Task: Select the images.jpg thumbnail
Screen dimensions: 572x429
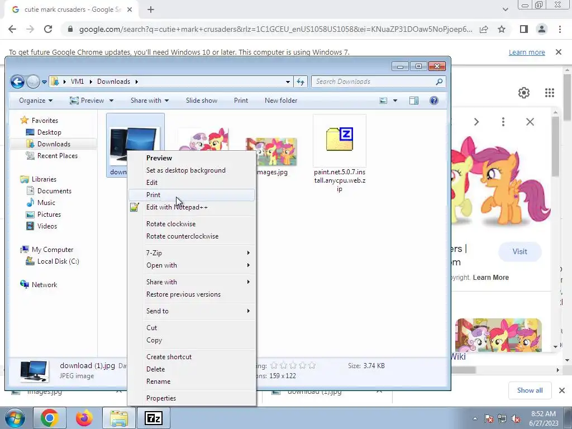Action: pos(271,152)
